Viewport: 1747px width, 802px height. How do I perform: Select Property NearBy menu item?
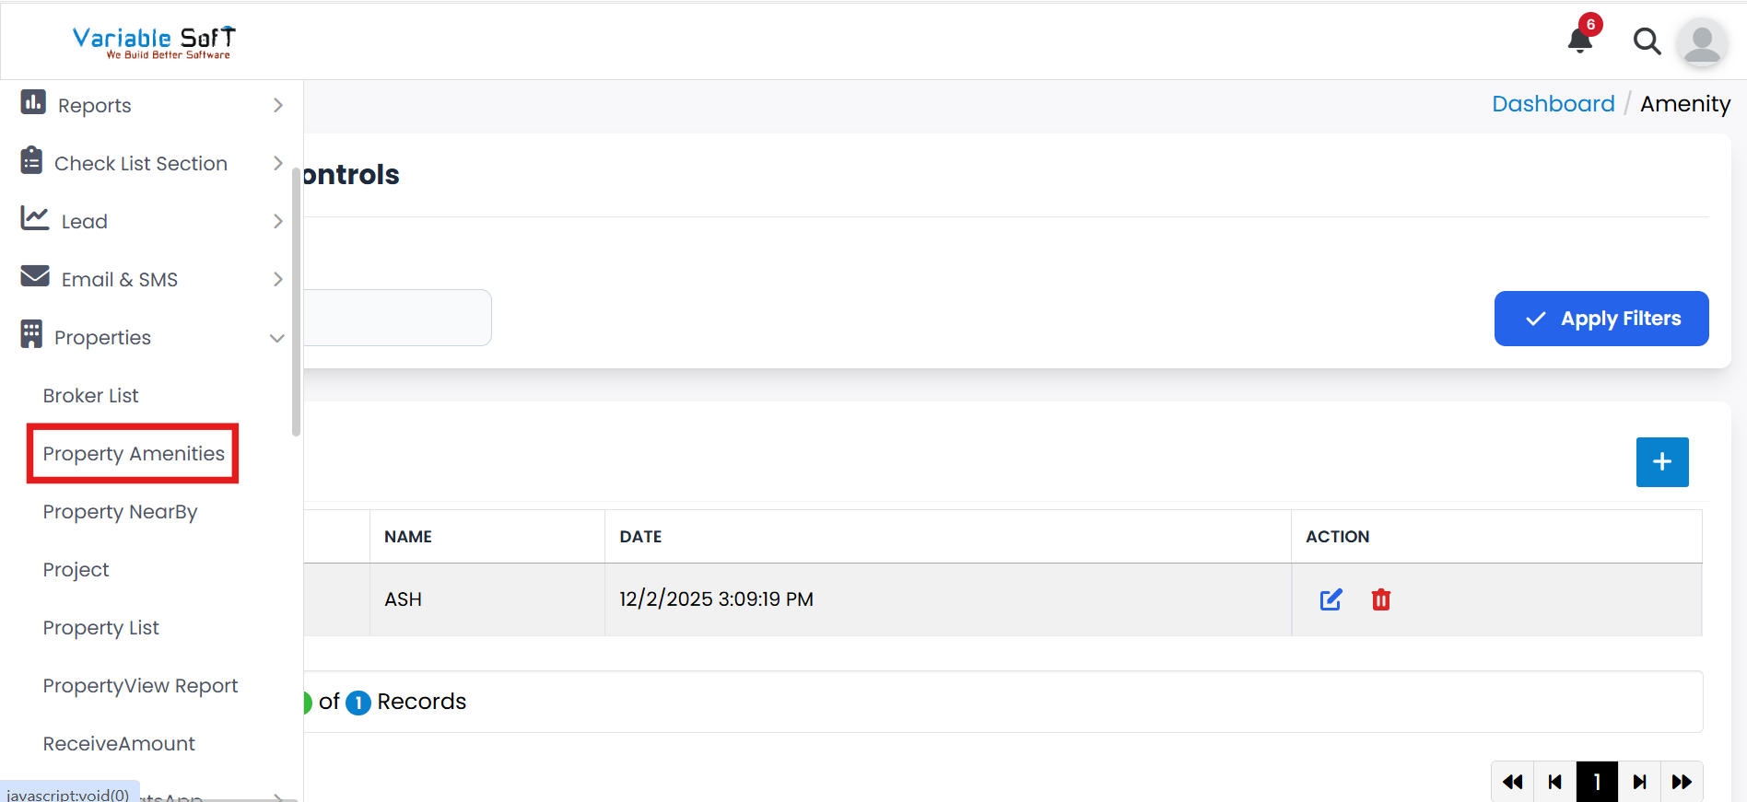click(x=120, y=512)
